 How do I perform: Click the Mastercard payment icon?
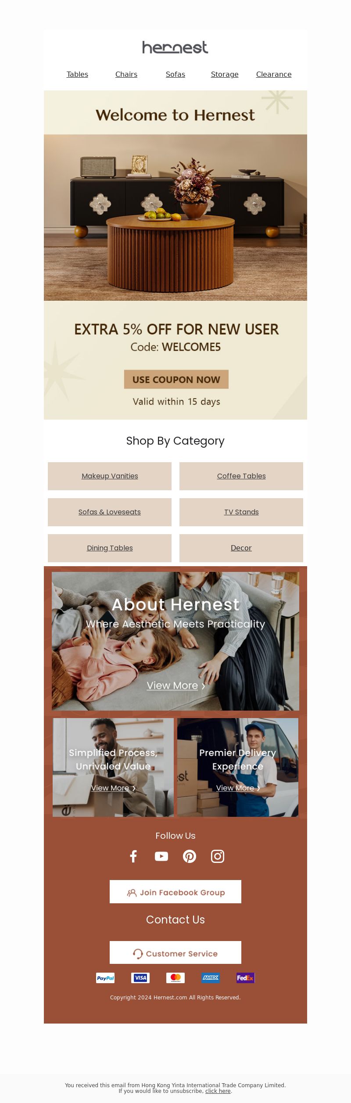[175, 978]
